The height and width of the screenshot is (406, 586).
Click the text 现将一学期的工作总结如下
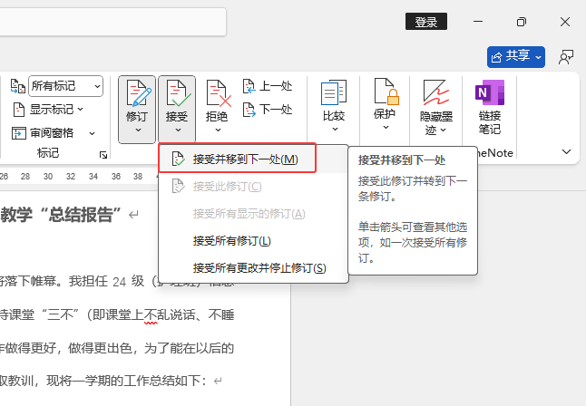tap(125, 381)
